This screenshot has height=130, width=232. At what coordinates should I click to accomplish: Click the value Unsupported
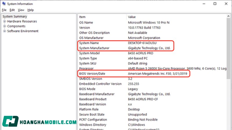pos(137,114)
